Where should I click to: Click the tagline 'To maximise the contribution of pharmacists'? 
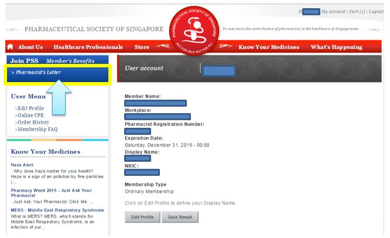pos(290,29)
